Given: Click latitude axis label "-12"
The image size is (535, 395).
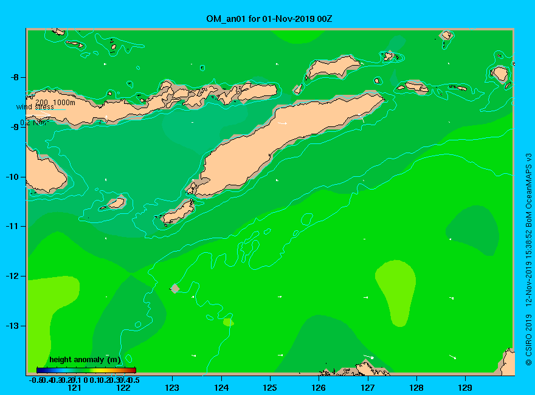Looking at the screenshot, I should tap(12, 276).
